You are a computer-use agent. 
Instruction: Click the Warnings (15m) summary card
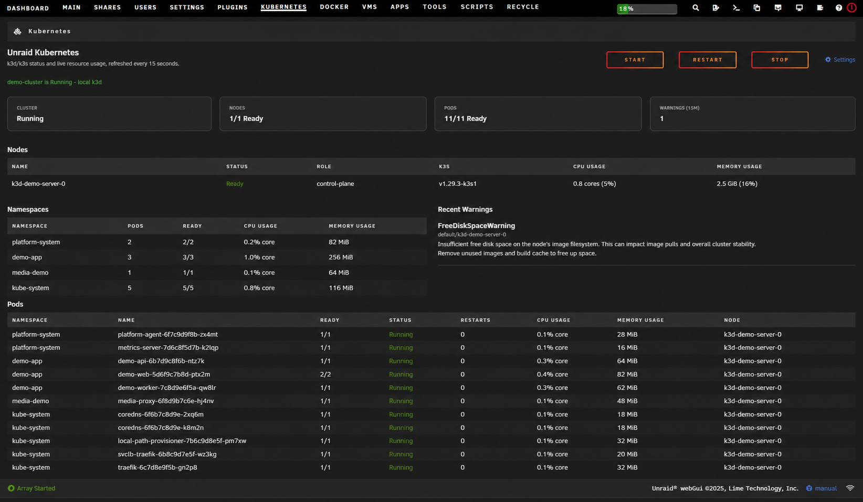click(x=752, y=114)
